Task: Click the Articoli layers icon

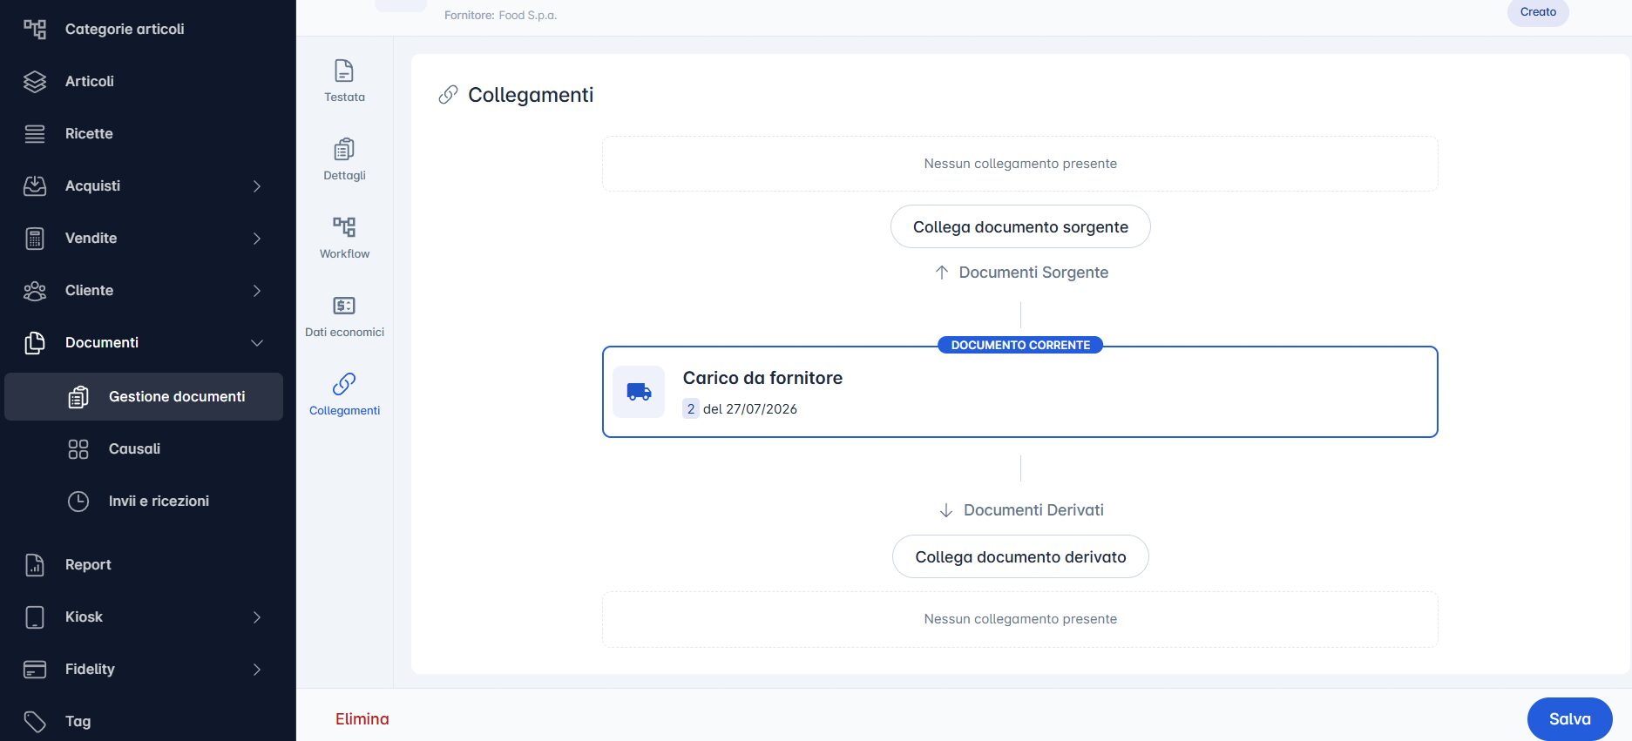Action: (35, 81)
